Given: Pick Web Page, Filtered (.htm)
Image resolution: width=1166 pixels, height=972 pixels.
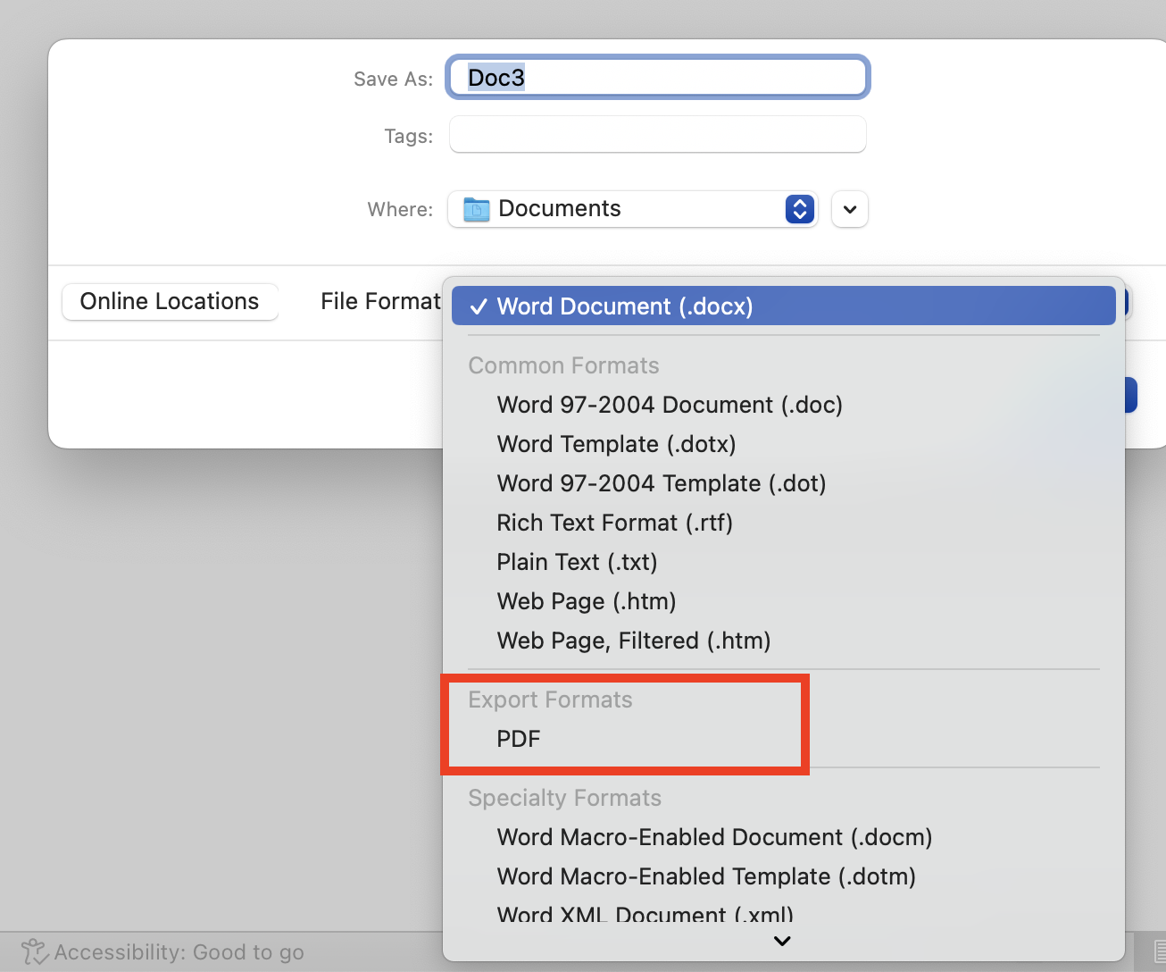Looking at the screenshot, I should click(784, 641).
